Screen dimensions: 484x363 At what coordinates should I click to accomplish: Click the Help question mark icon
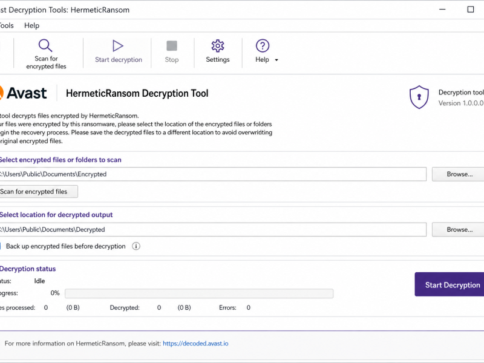pos(263,46)
